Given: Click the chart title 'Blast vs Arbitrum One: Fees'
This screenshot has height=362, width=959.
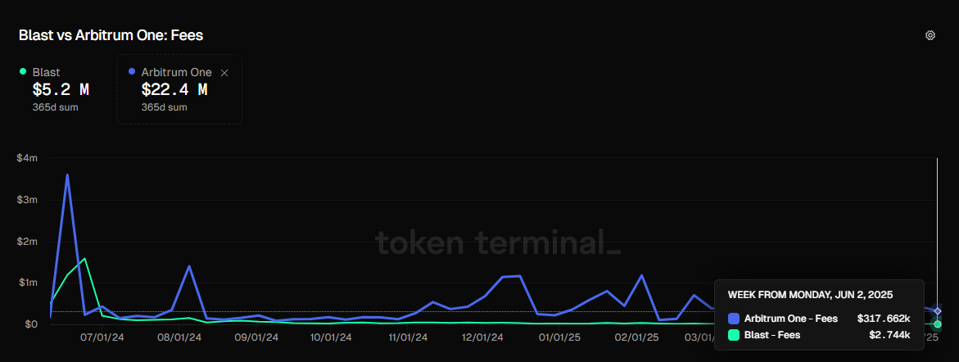Looking at the screenshot, I should 111,35.
